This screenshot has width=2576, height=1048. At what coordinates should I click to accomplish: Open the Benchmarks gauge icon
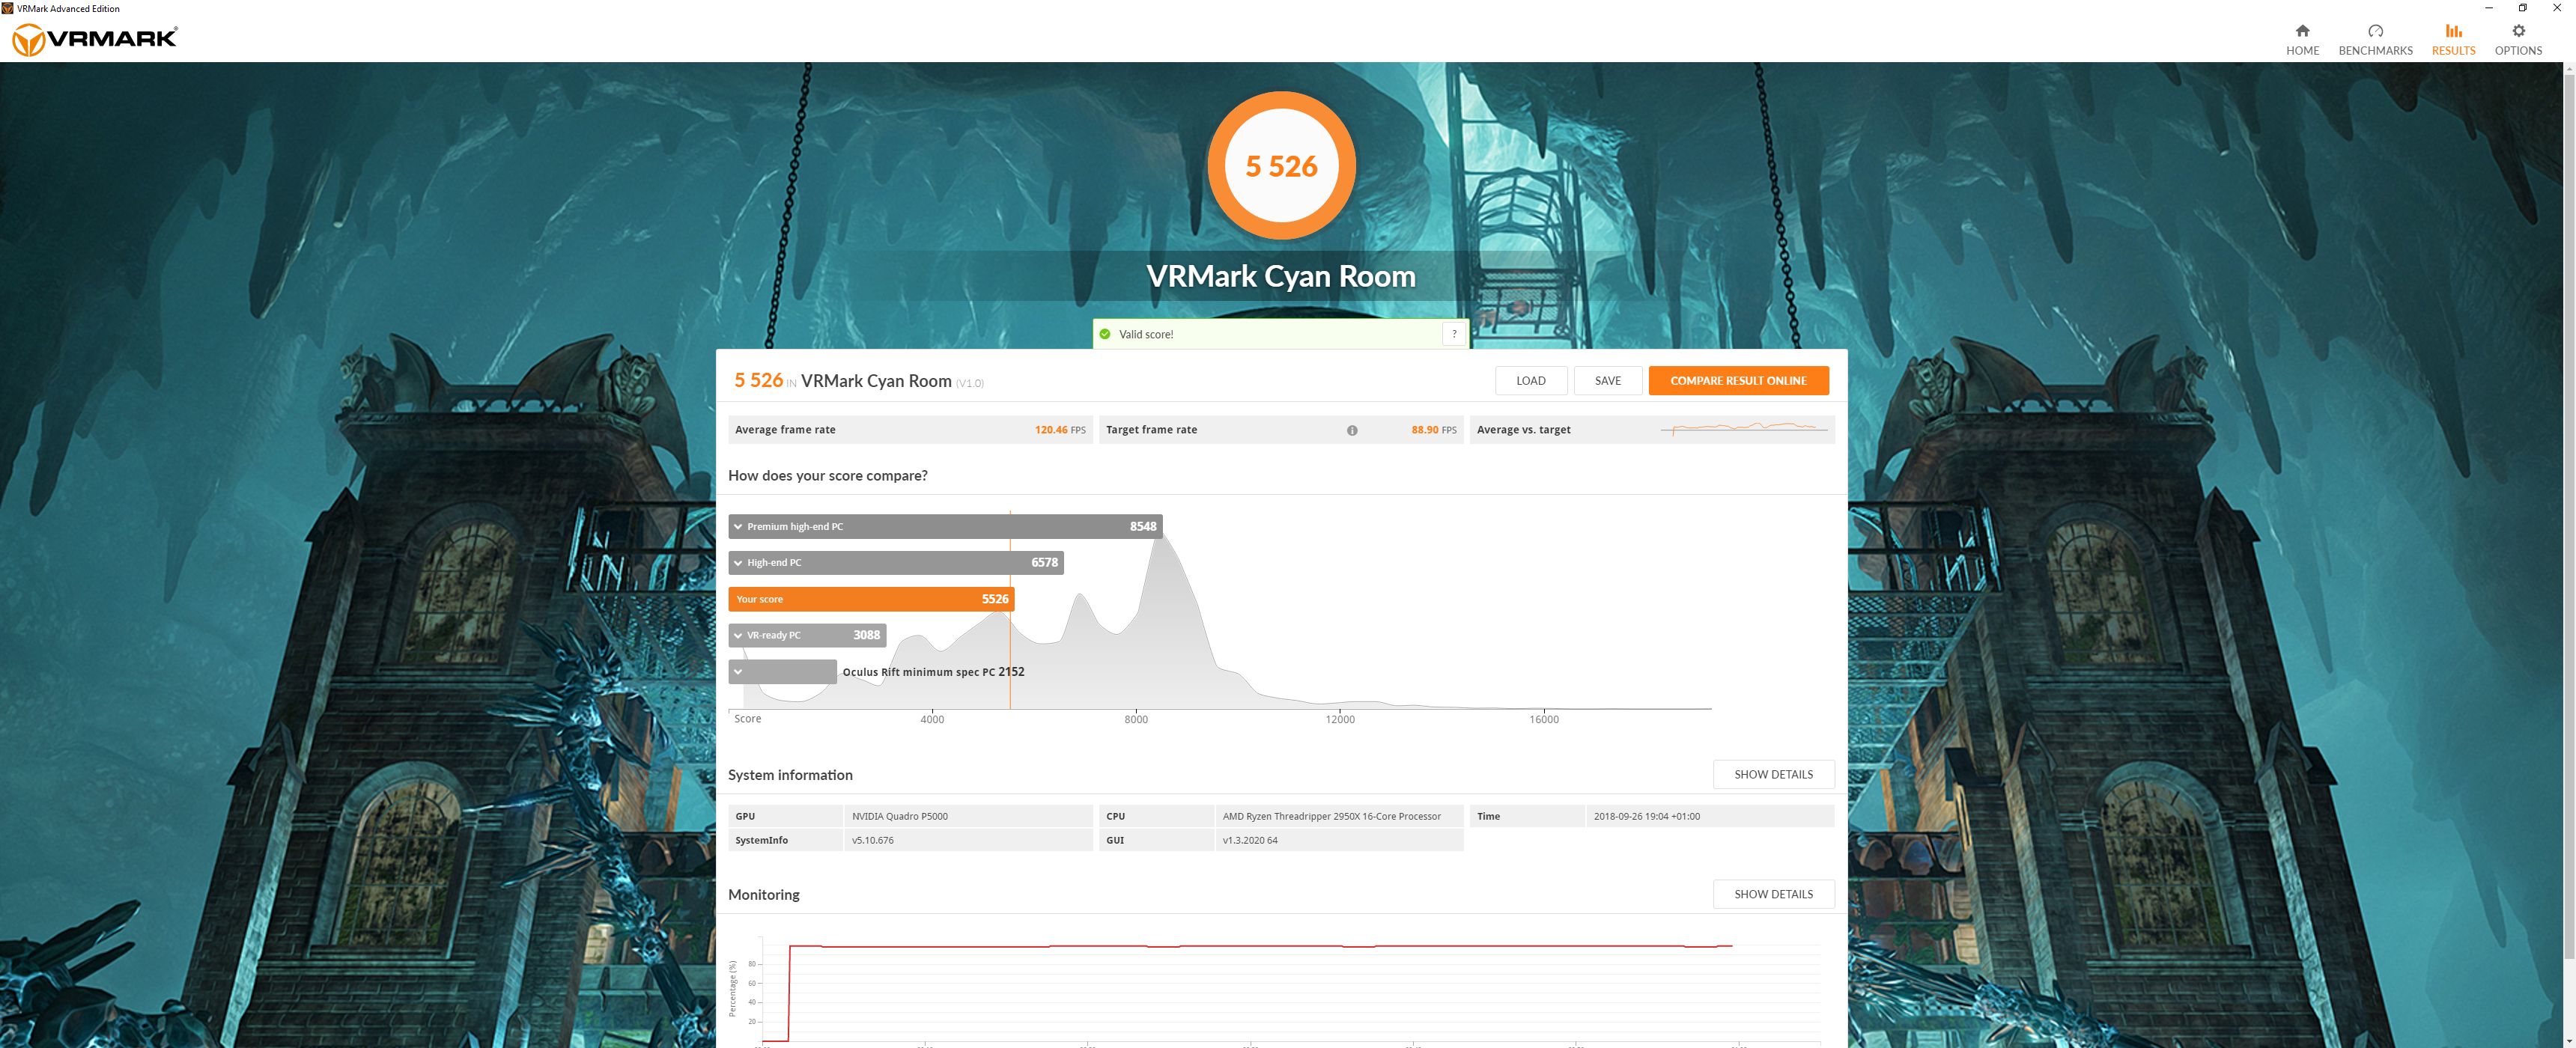tap(2375, 31)
